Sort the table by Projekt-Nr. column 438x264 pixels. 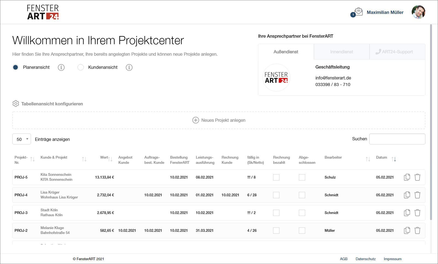pyautogui.click(x=32, y=159)
